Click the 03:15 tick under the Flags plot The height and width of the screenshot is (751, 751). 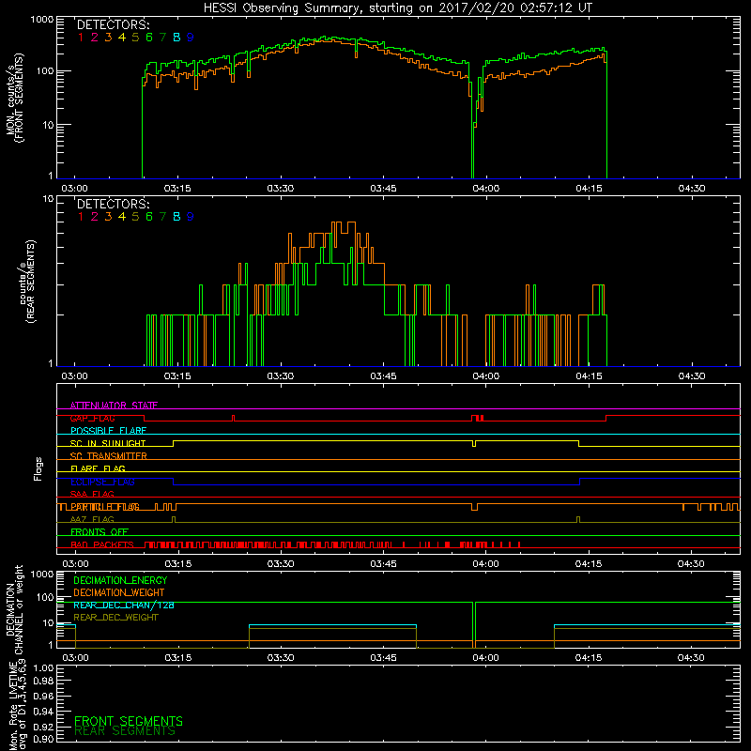178,564
